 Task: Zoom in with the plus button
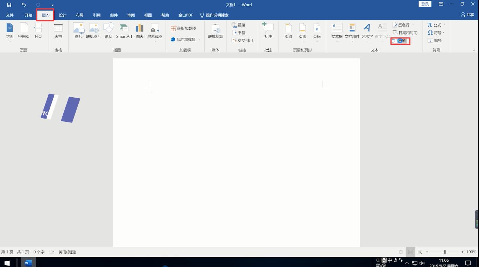click(x=463, y=252)
